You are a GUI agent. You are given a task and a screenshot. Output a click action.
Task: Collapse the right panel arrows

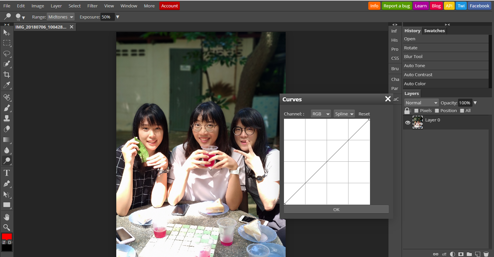point(447,24)
